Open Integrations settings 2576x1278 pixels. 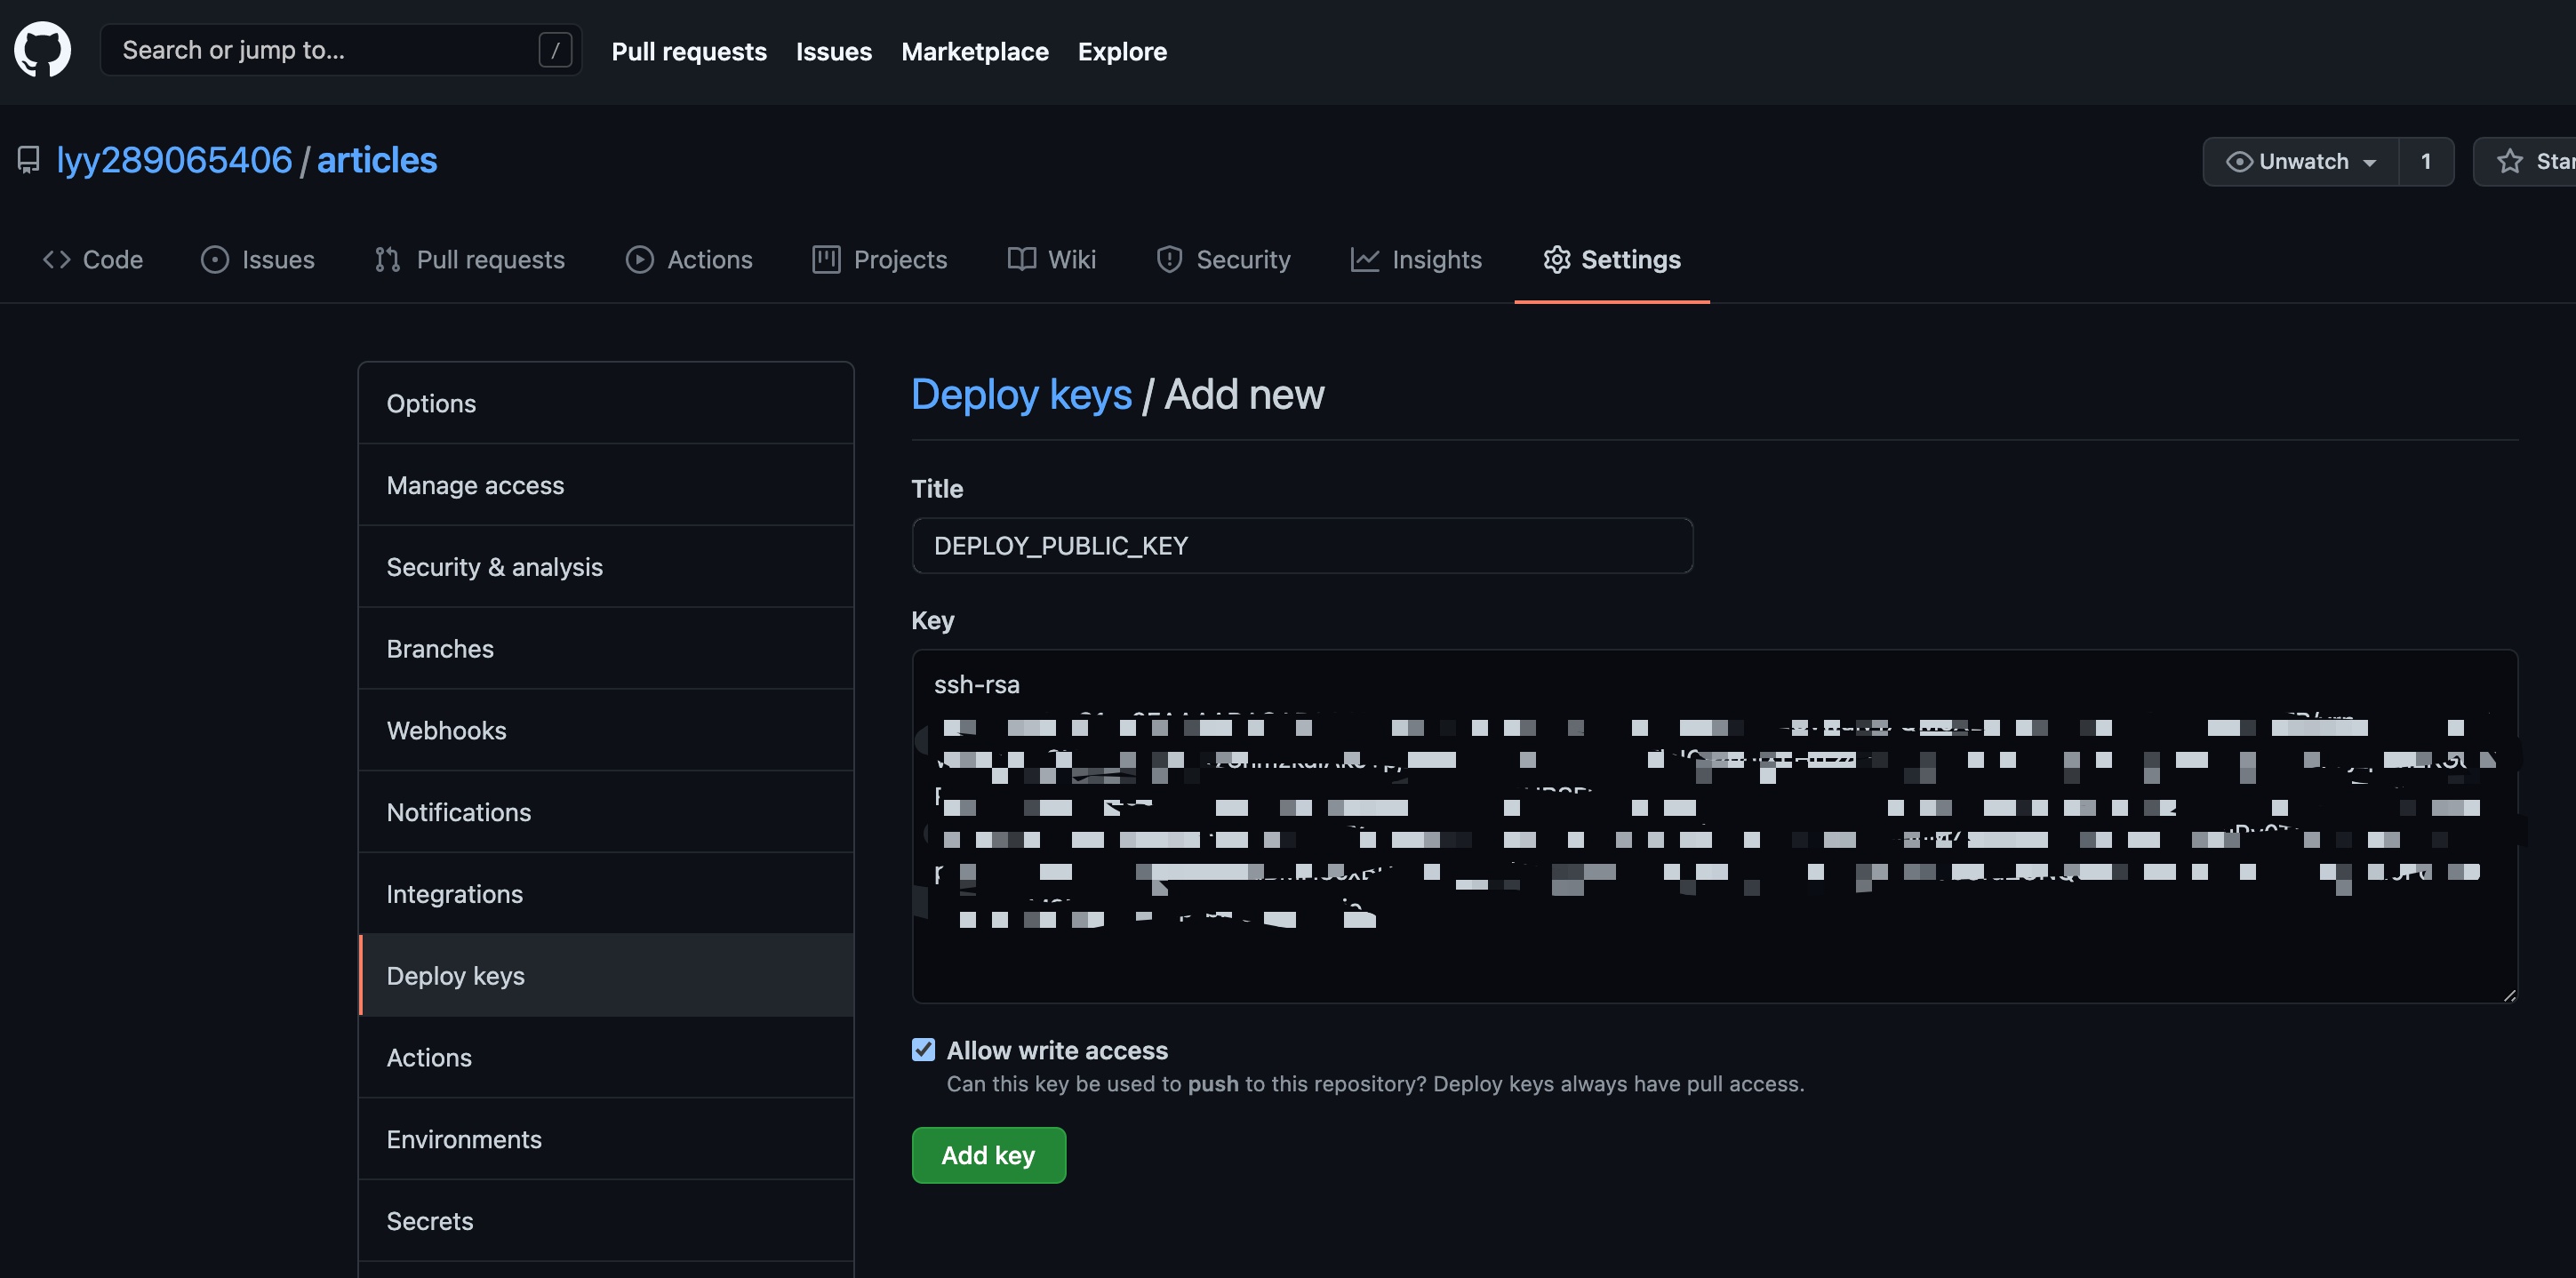point(606,894)
